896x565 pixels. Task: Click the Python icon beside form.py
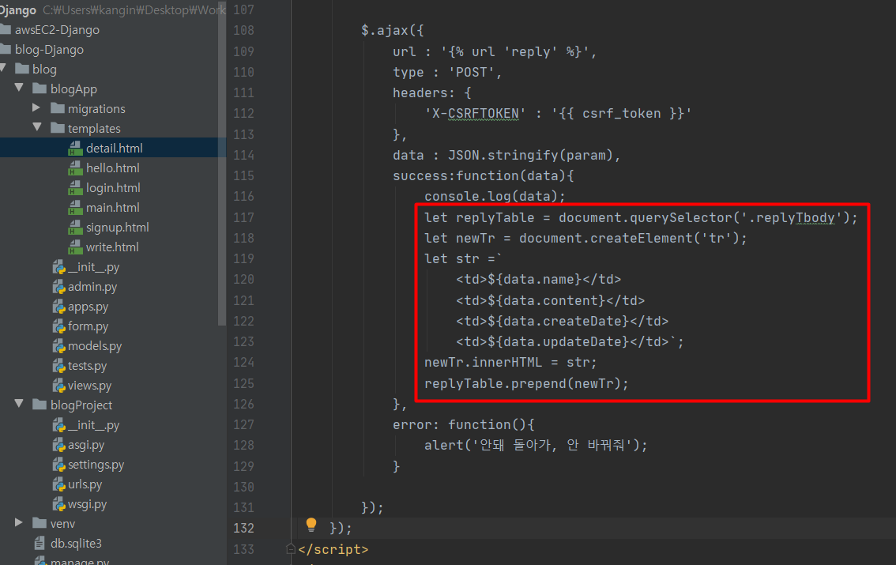(x=58, y=326)
